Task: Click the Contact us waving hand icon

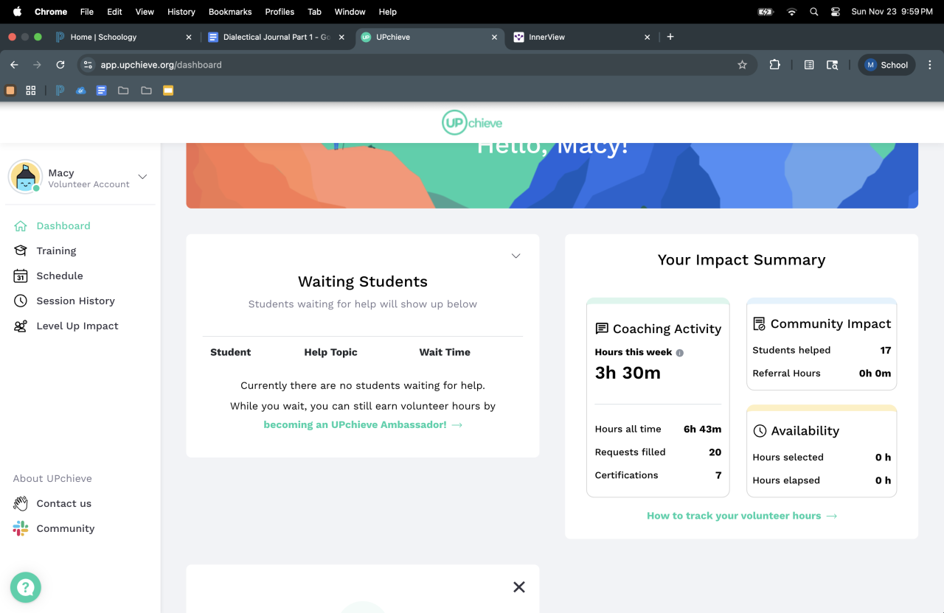Action: [21, 504]
